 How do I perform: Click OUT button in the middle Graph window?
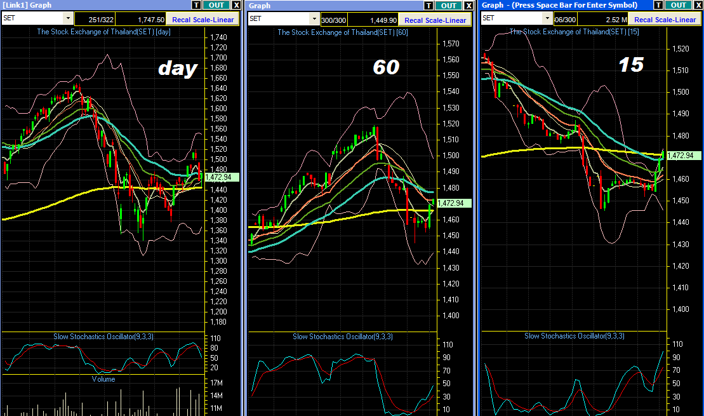449,5
